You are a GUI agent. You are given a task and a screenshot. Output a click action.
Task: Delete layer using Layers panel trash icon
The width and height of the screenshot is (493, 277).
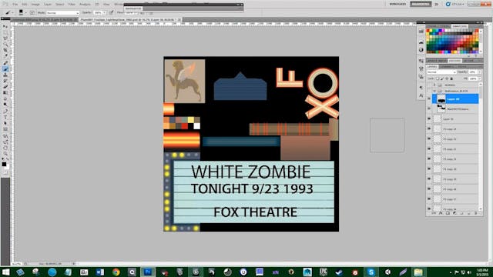pos(476,213)
